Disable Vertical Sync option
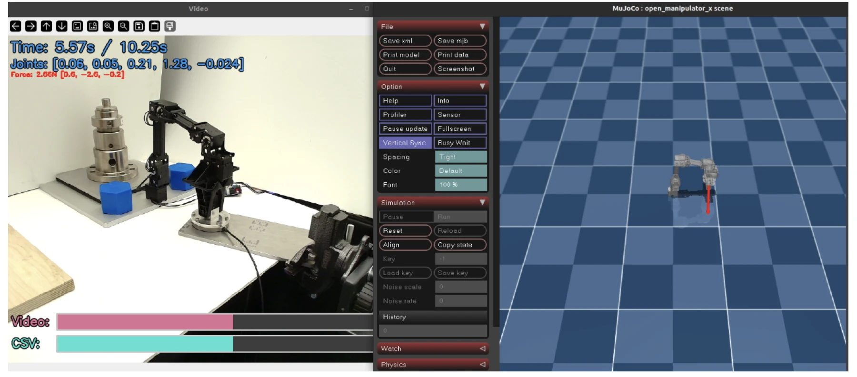Viewport: 857px width, 377px height. (x=405, y=143)
